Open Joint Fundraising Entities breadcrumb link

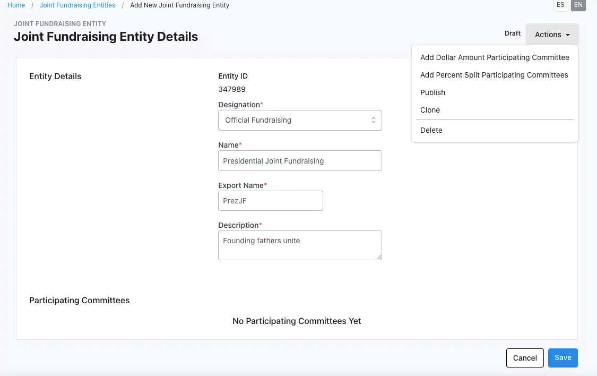pos(77,5)
